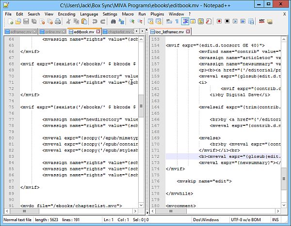Click the Redo arrow icon
Image resolution: width=291 pixels, height=226 pixels.
tap(103, 21)
